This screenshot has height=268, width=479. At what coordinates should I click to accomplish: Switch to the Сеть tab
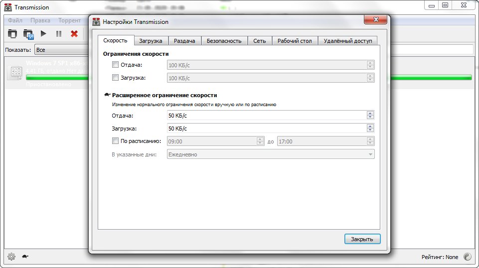pos(259,40)
